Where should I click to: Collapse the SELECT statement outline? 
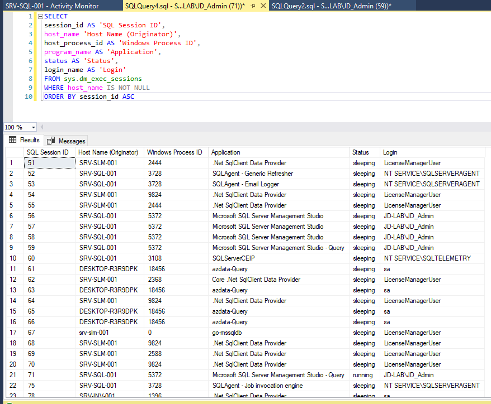tap(40, 17)
